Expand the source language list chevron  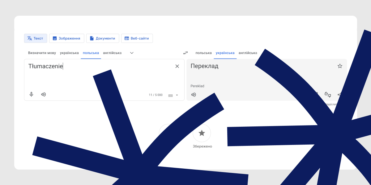[x=132, y=53]
